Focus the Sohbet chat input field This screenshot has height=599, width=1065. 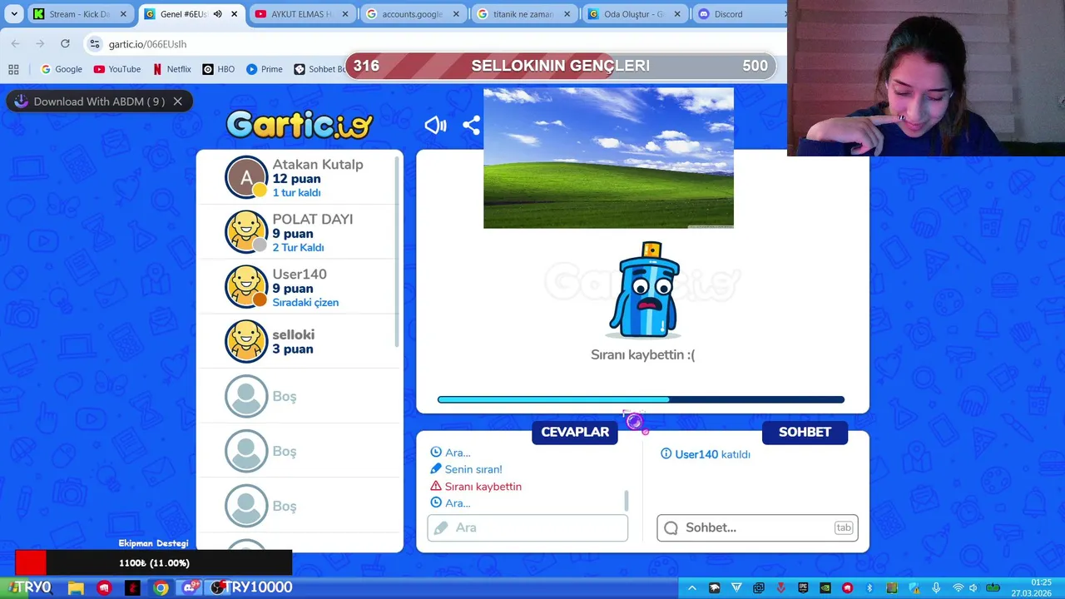coord(757,527)
